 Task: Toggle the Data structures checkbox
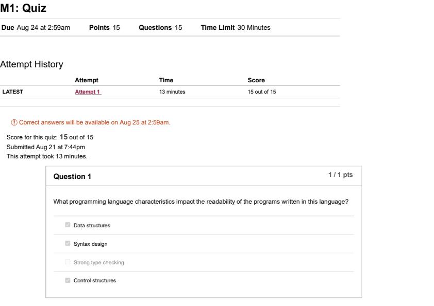[68, 225]
